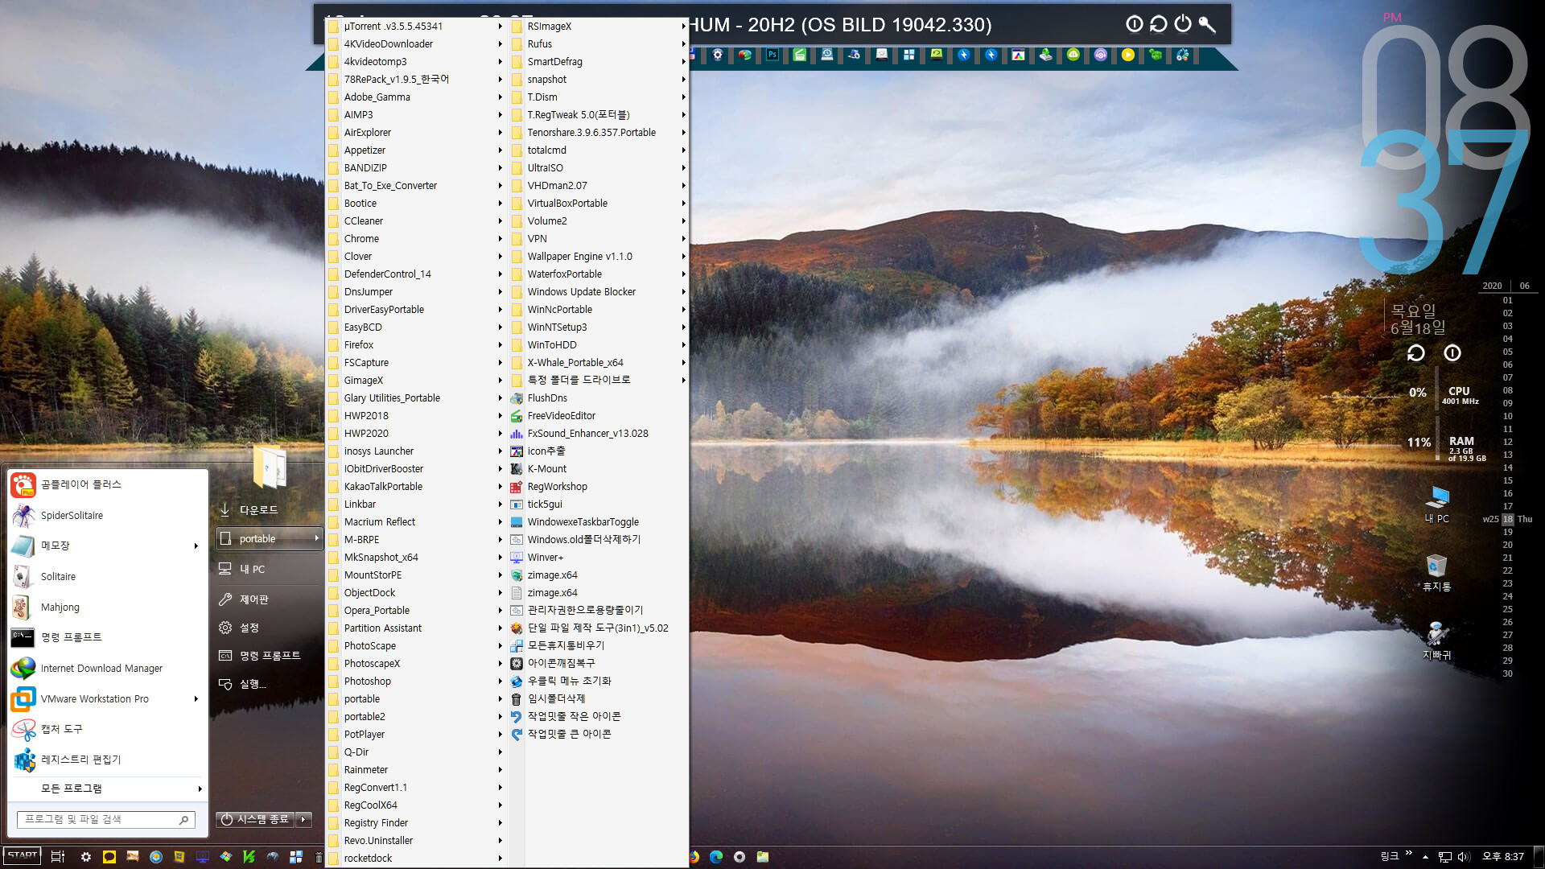Expand the VMware Workstation Pro submenu arrow
The width and height of the screenshot is (1545, 869).
[196, 699]
